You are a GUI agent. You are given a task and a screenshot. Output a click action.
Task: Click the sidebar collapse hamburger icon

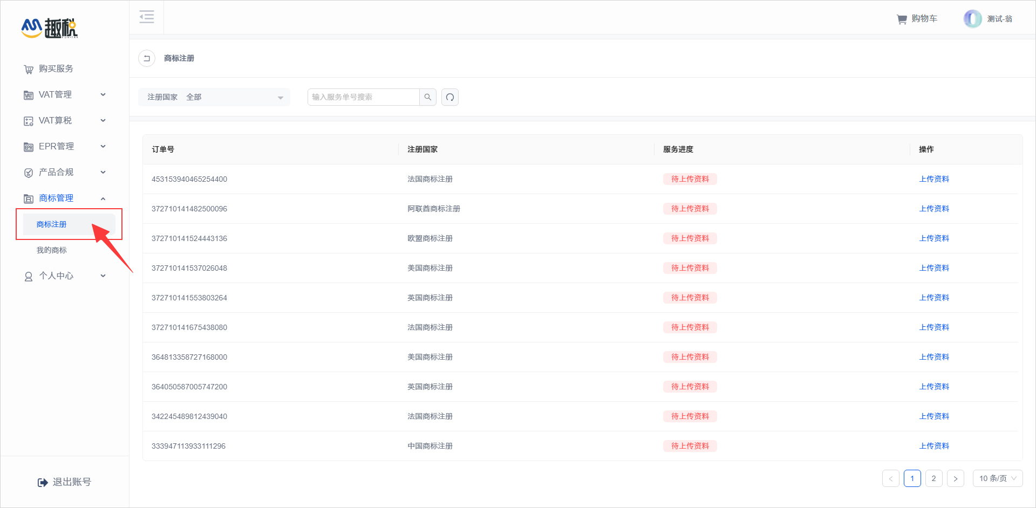tap(146, 17)
